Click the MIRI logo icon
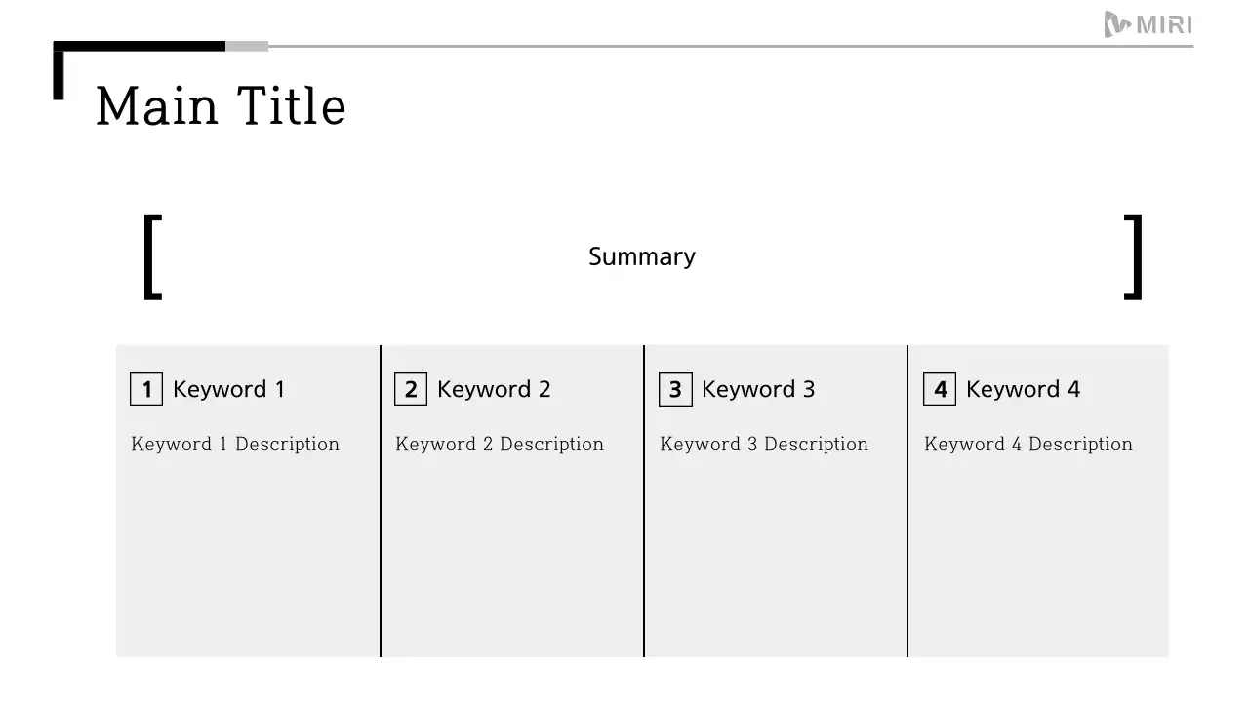The height and width of the screenshot is (702, 1249). tap(1117, 24)
